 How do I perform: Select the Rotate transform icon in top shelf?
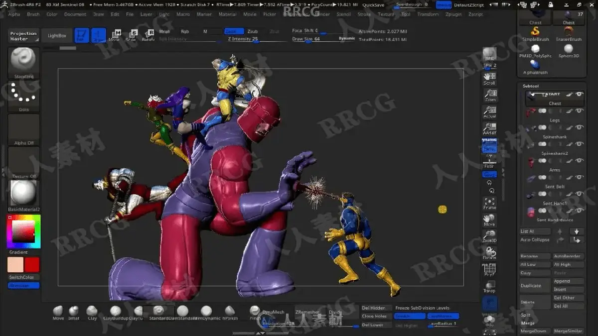click(149, 35)
